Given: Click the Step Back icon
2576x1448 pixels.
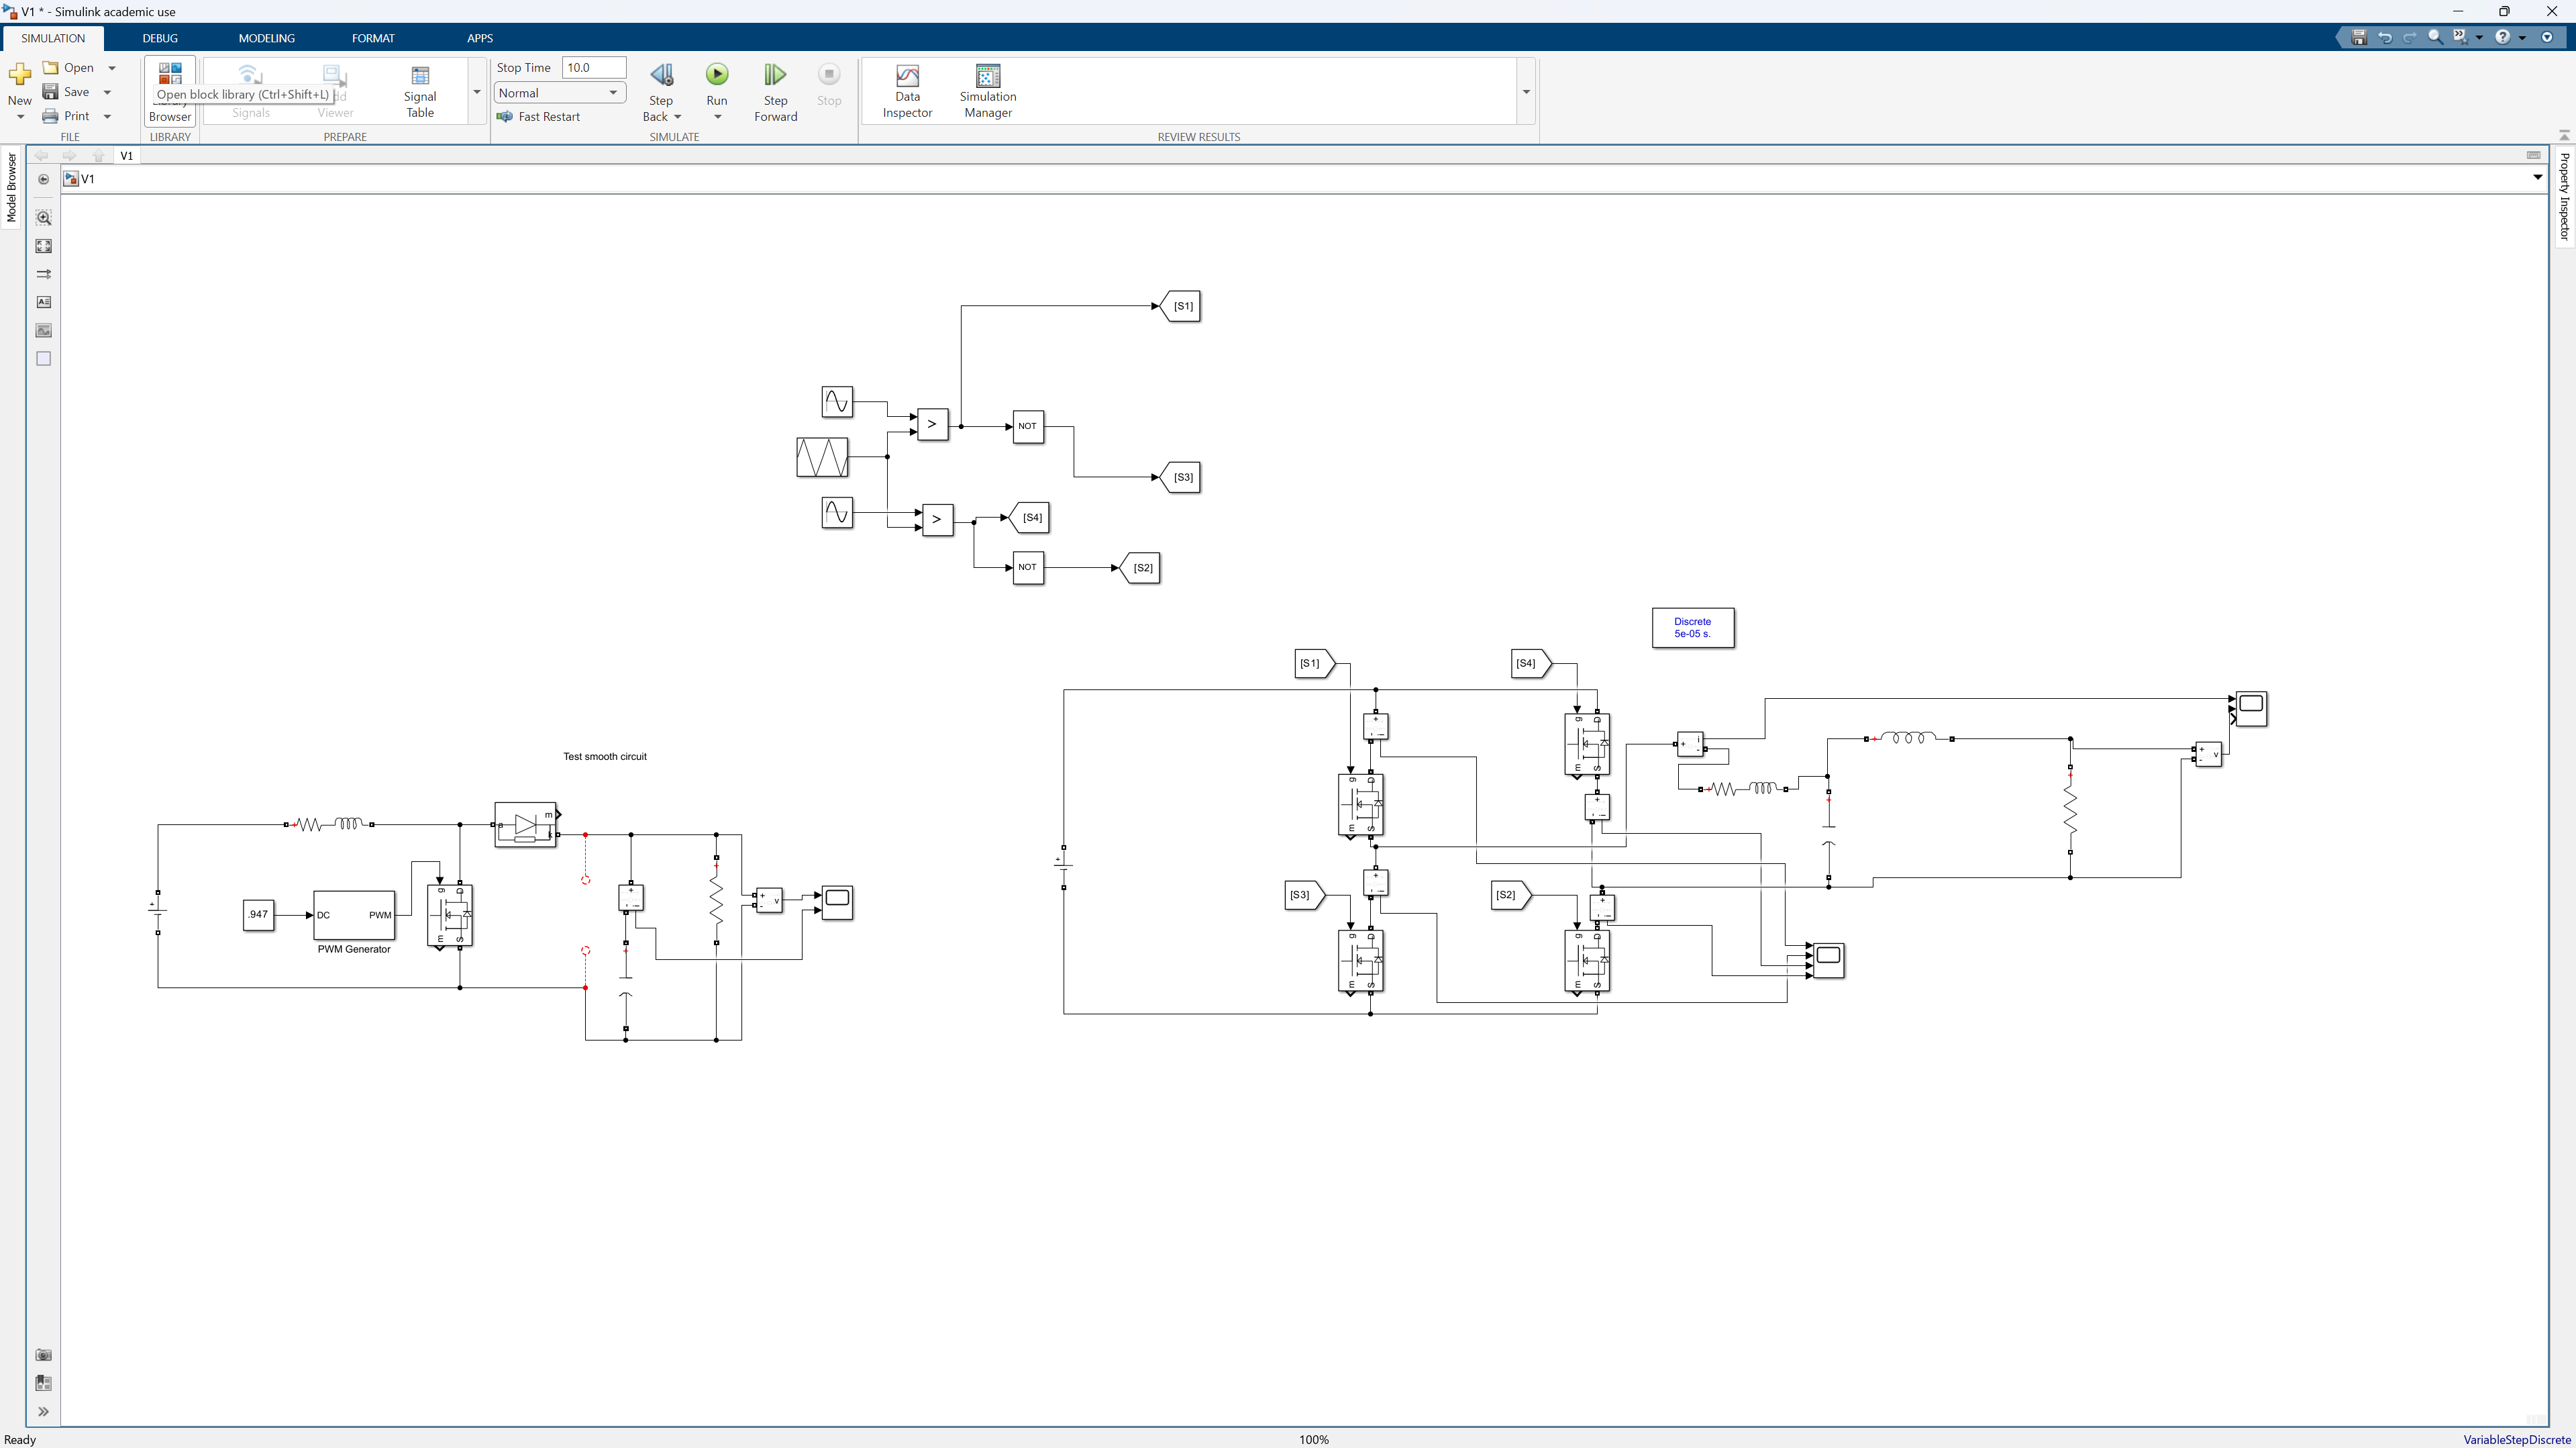Looking at the screenshot, I should tap(661, 75).
